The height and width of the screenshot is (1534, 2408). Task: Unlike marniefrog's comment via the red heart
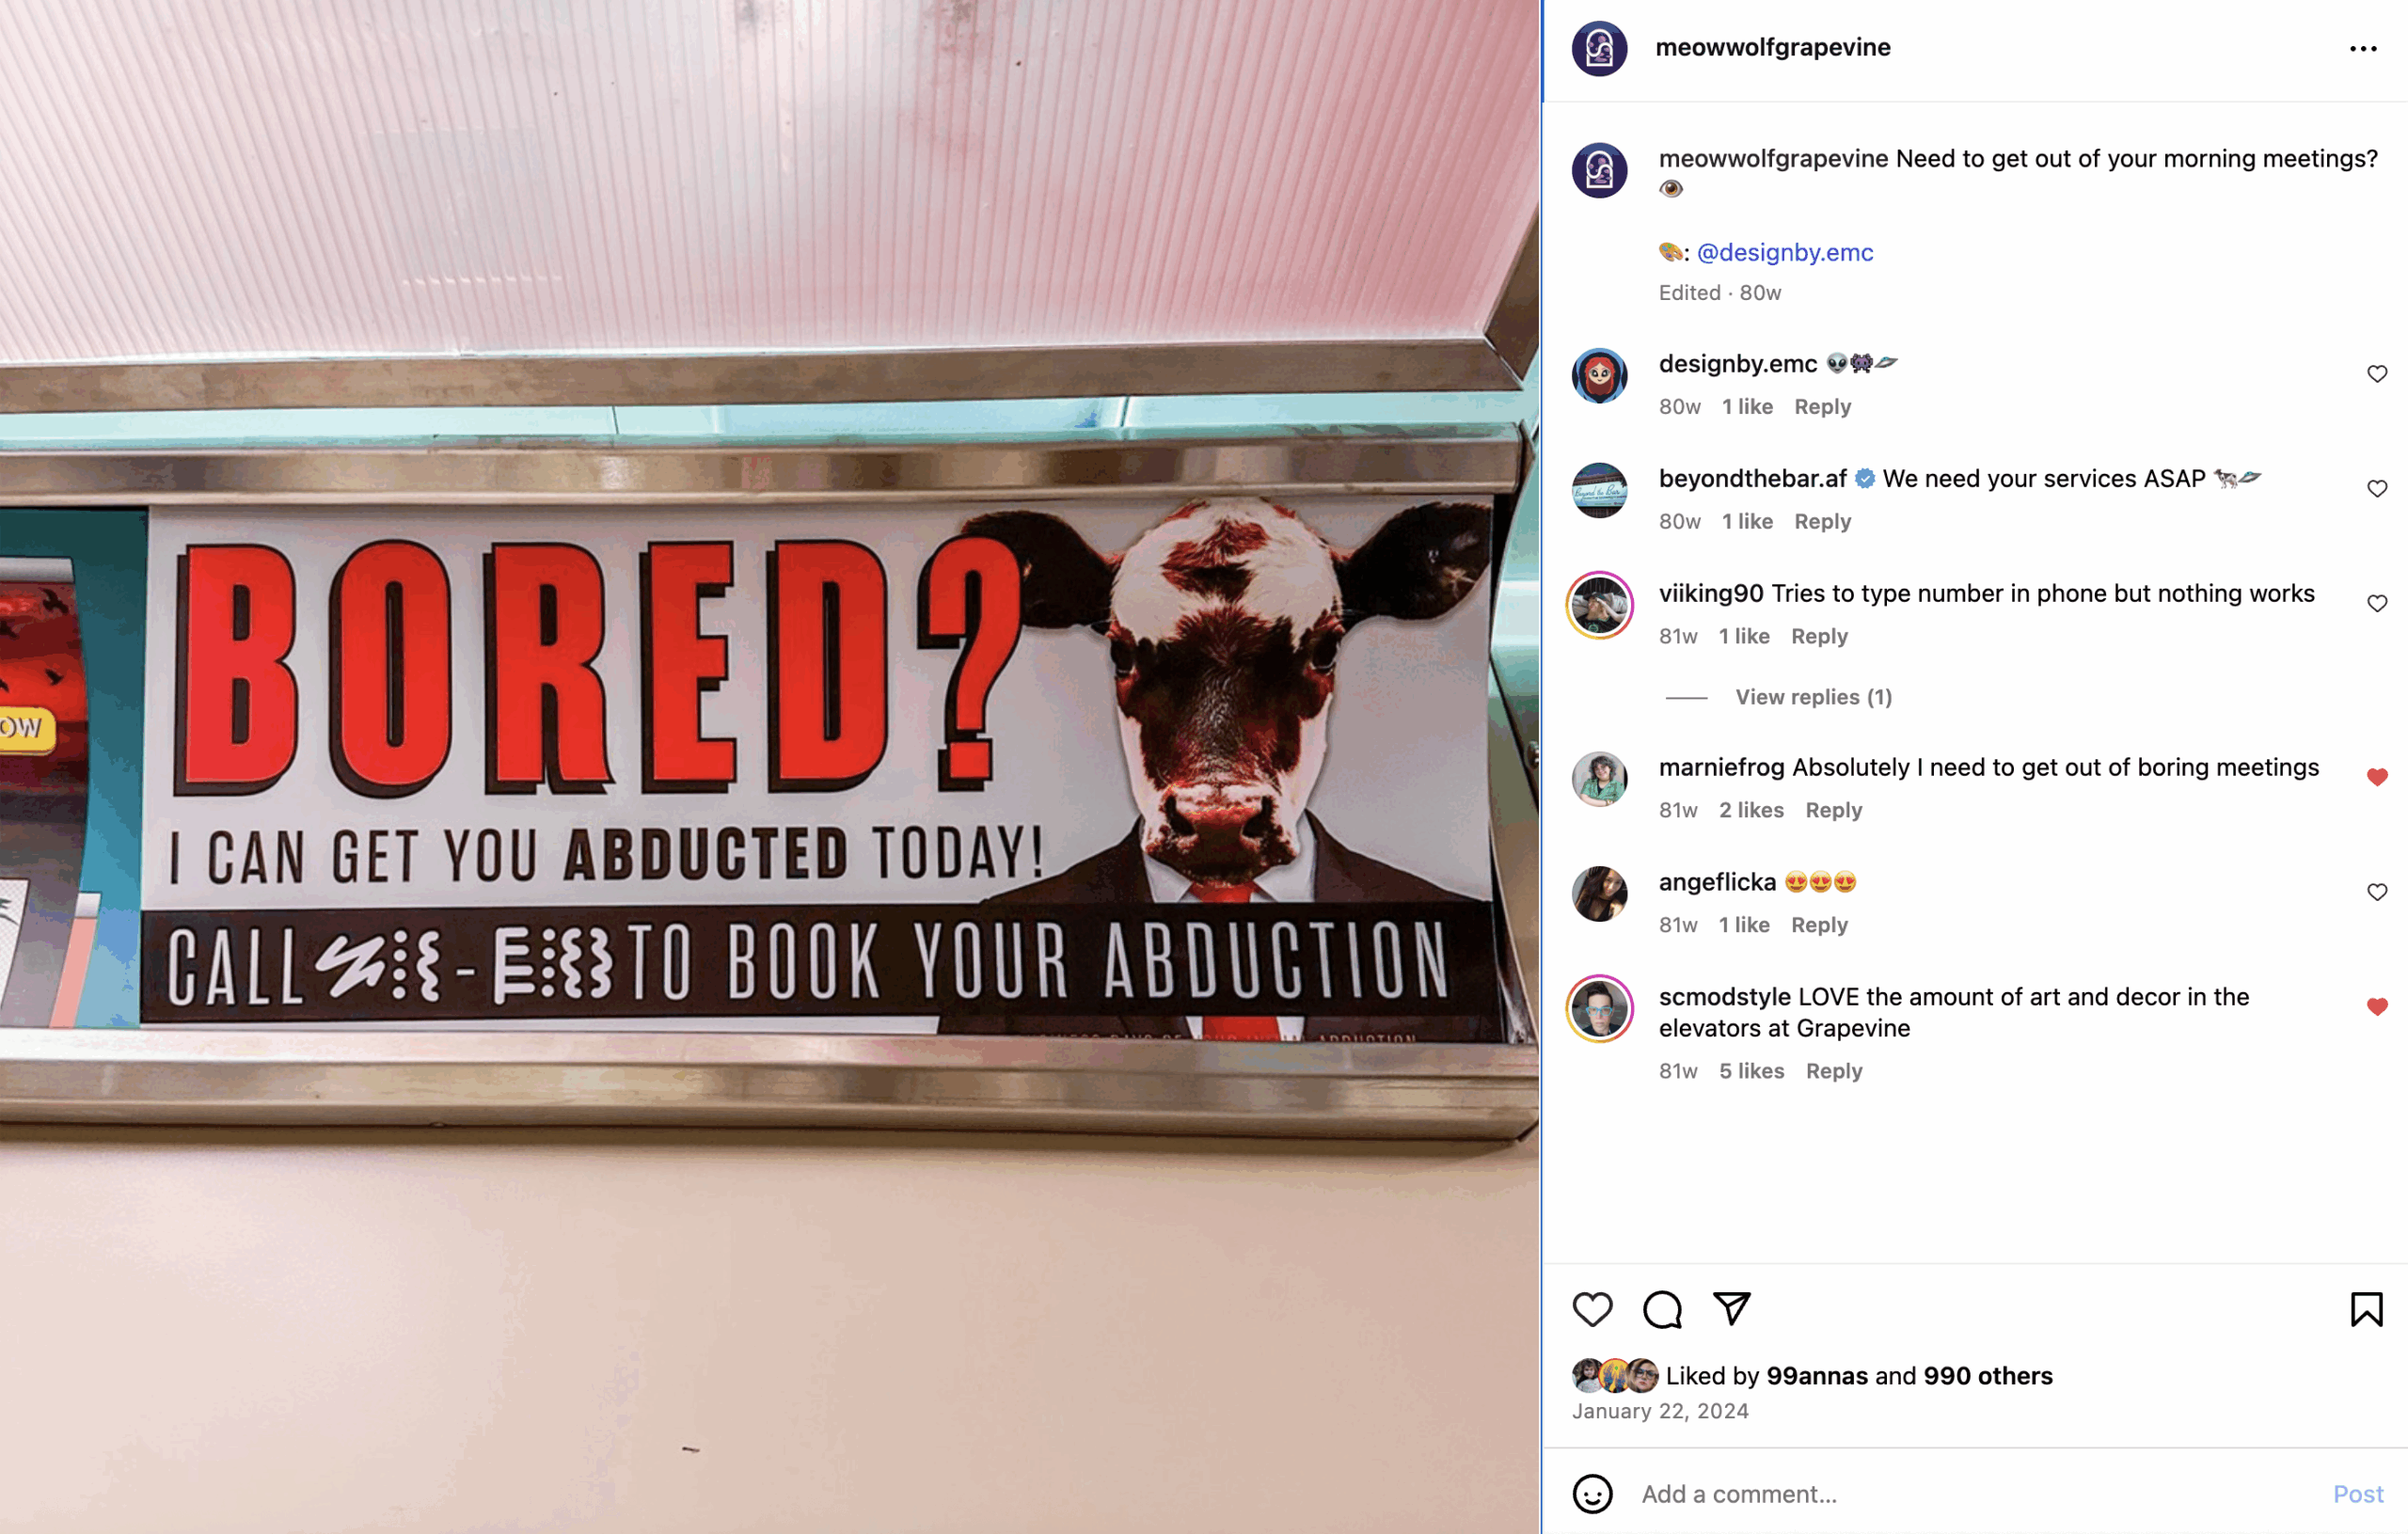click(2377, 777)
